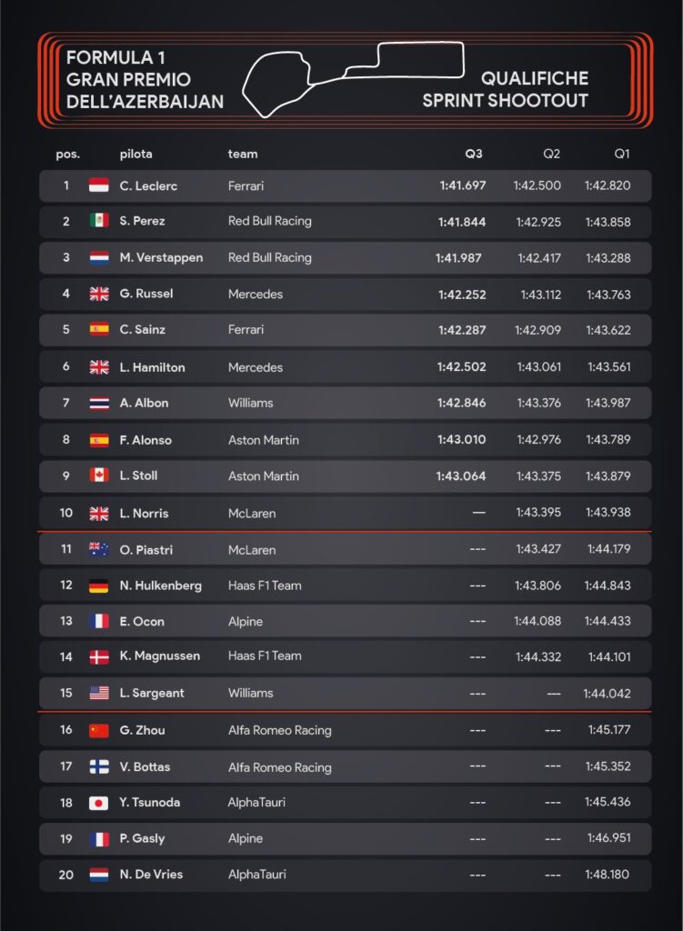The width and height of the screenshot is (683, 931).
Task: Click the Thai flag beside A. Albon
Action: point(98,403)
